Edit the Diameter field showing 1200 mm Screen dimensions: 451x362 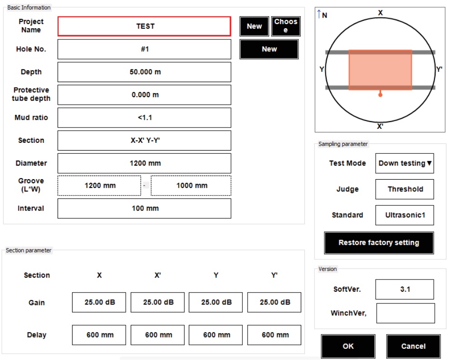coord(145,164)
